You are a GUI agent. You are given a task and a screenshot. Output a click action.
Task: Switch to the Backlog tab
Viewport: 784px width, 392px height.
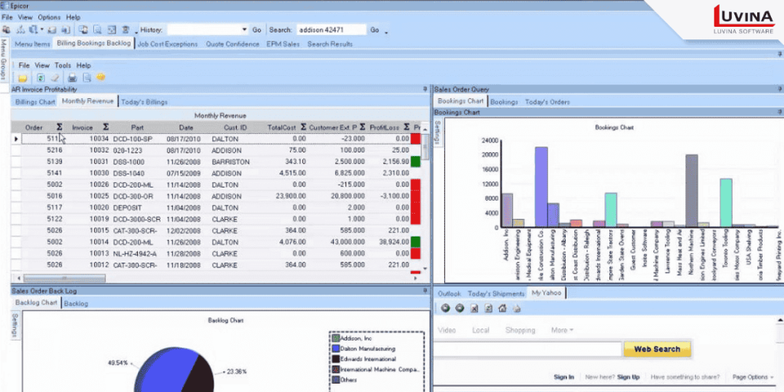tap(76, 303)
